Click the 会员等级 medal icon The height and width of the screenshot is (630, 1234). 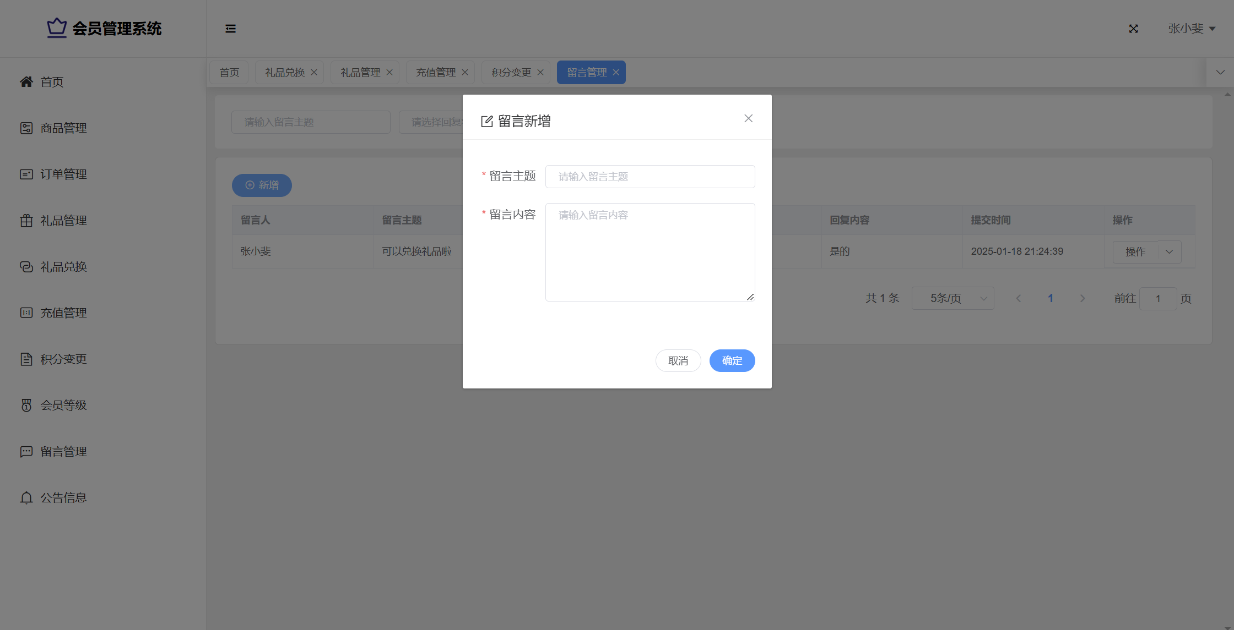coord(26,406)
